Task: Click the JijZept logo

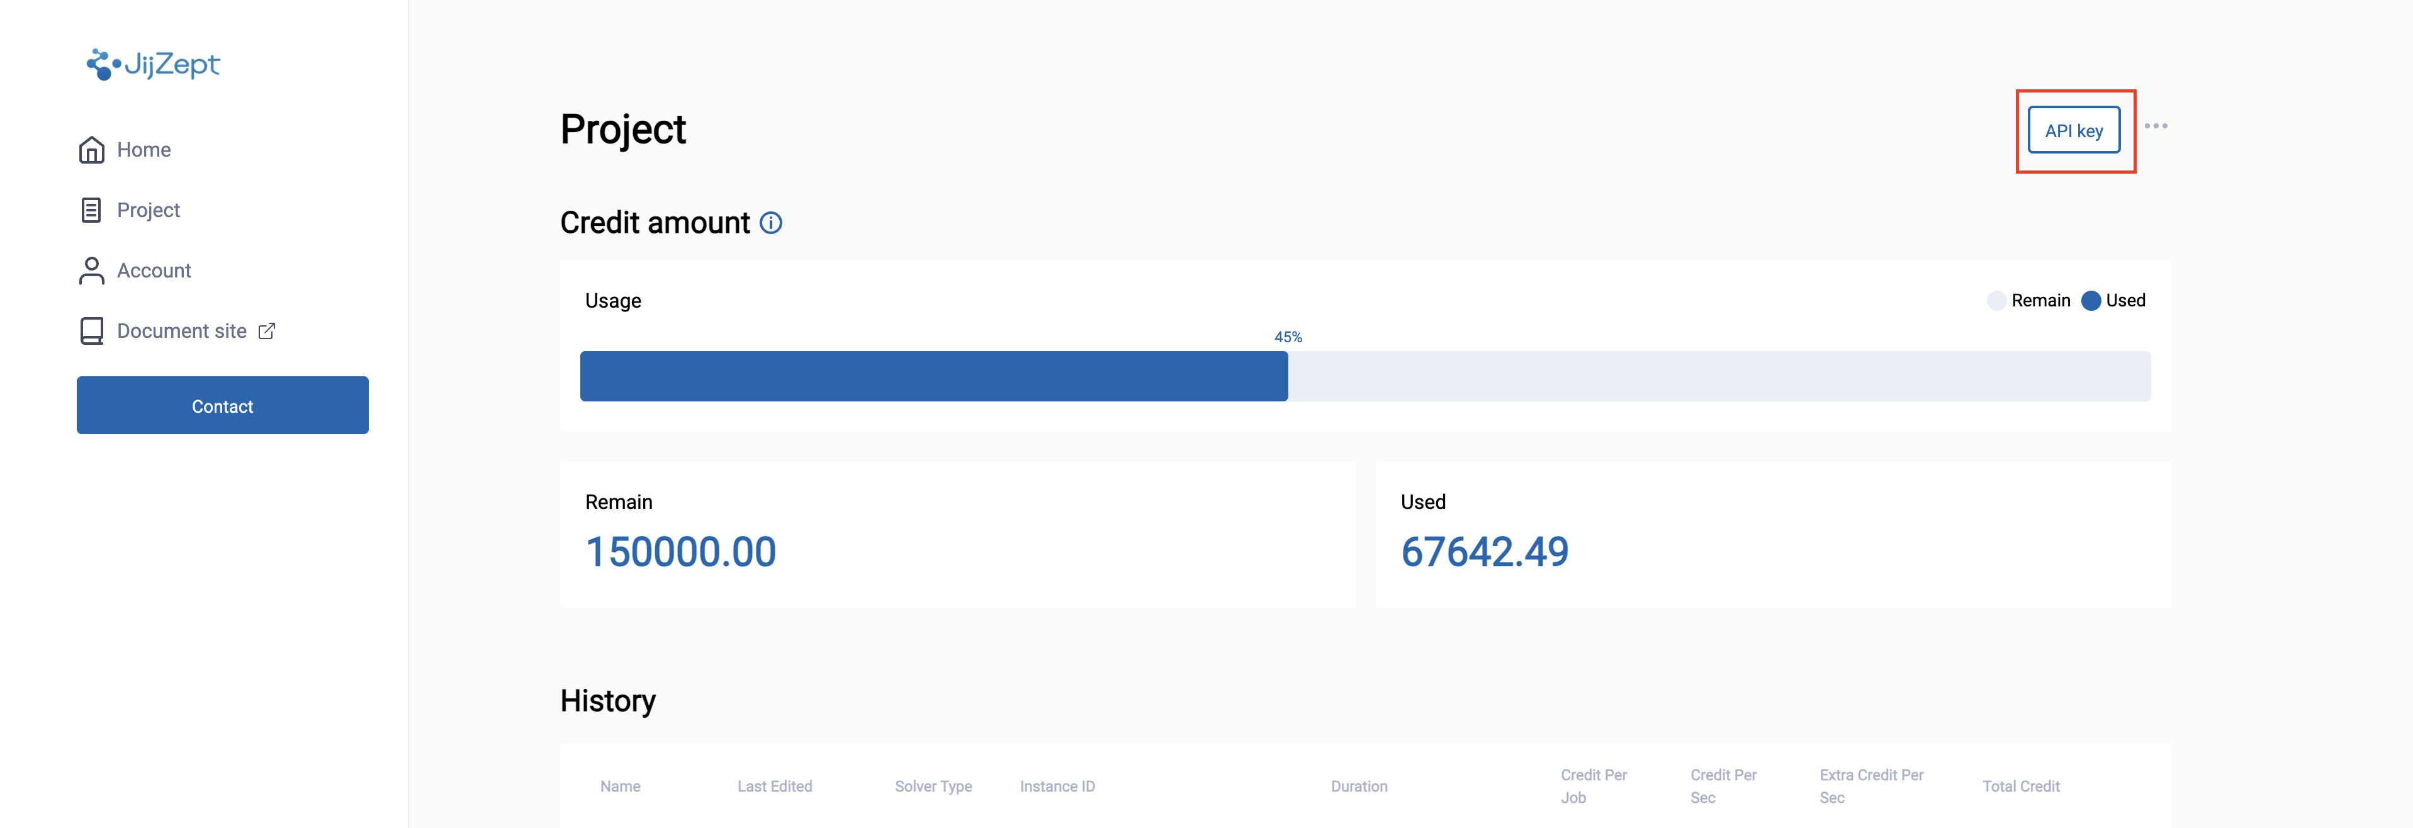Action: point(154,64)
